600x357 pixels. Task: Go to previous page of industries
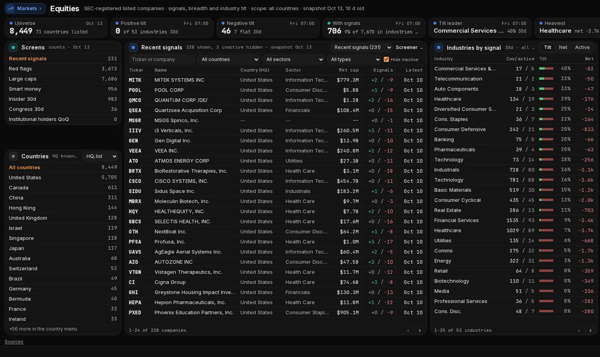coord(579,331)
